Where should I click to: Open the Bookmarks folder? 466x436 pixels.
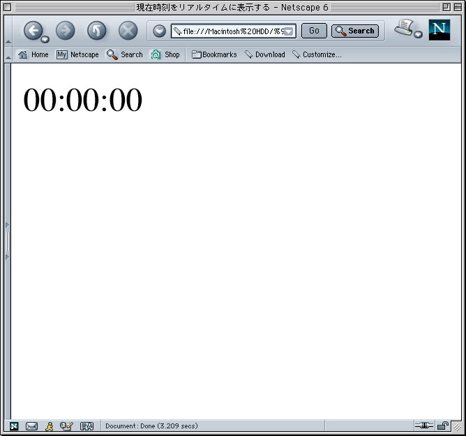[x=214, y=54]
